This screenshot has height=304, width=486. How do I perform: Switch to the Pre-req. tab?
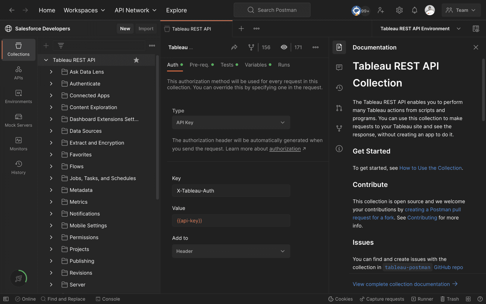pyautogui.click(x=202, y=65)
